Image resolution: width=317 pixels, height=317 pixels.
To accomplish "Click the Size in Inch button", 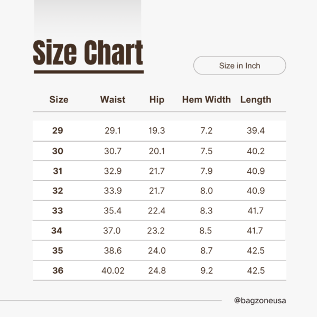I will coord(239,66).
